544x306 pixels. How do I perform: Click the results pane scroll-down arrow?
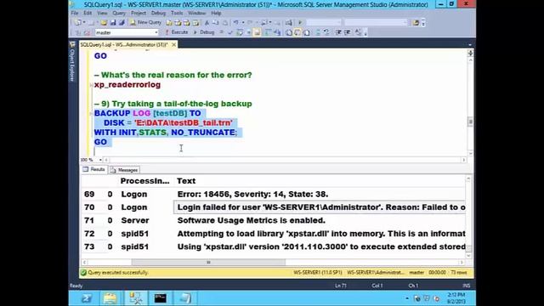(468, 256)
